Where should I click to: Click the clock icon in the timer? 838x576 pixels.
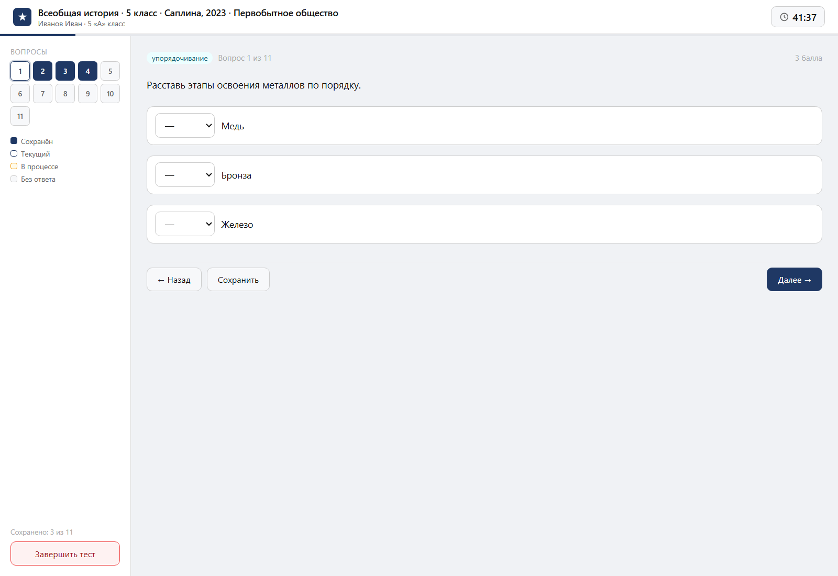click(x=784, y=17)
